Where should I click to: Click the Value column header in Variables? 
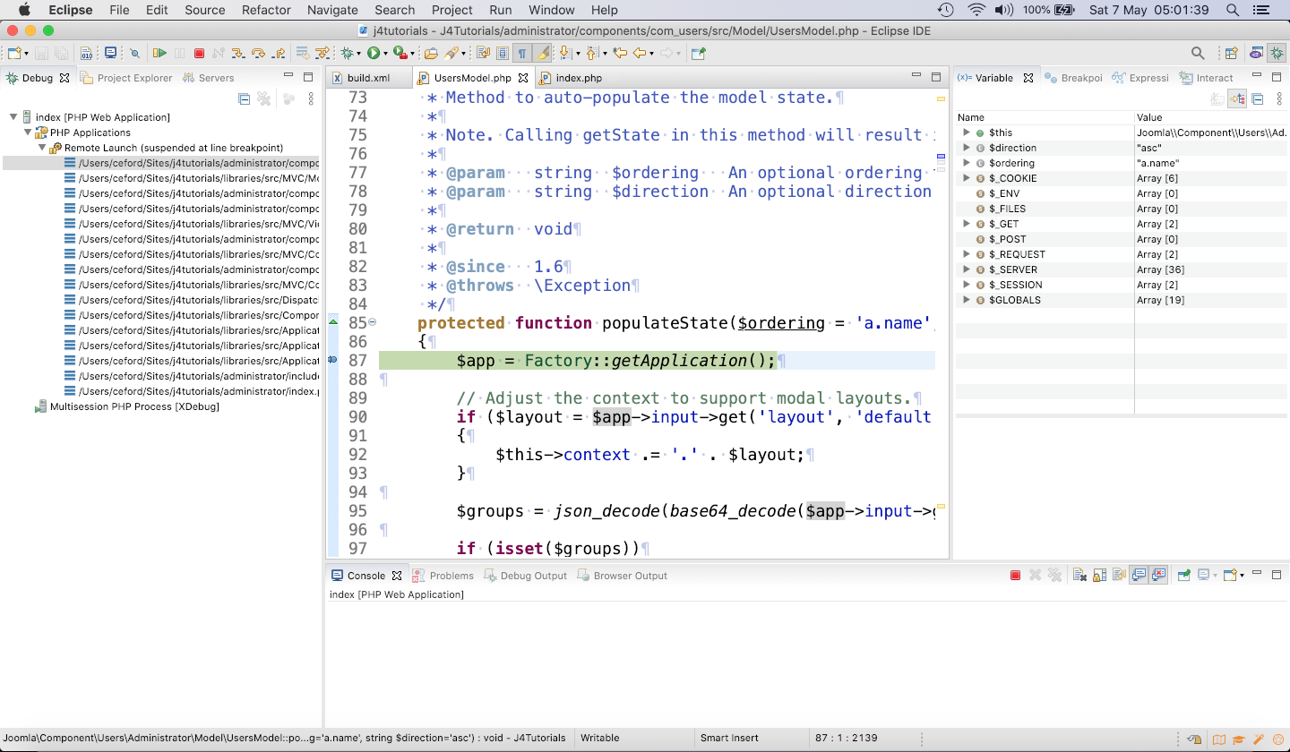click(x=1211, y=117)
